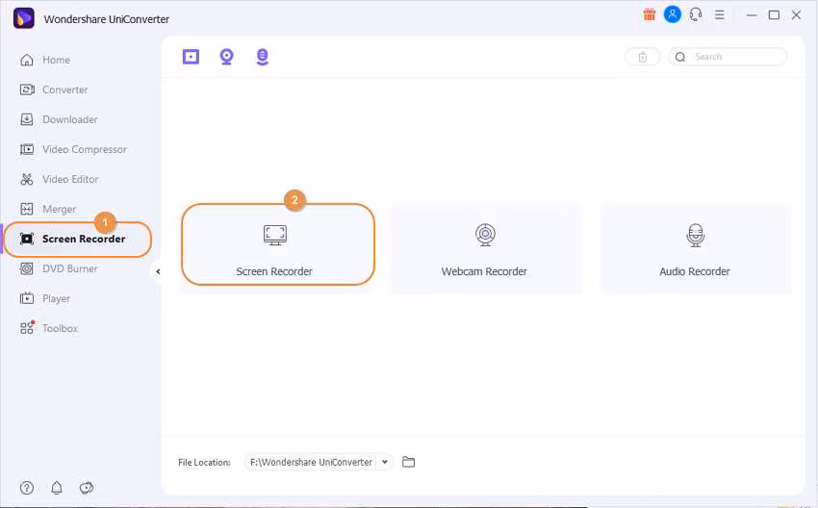Viewport: 818px width, 508px height.
Task: Click the trash delete button
Action: click(x=643, y=57)
